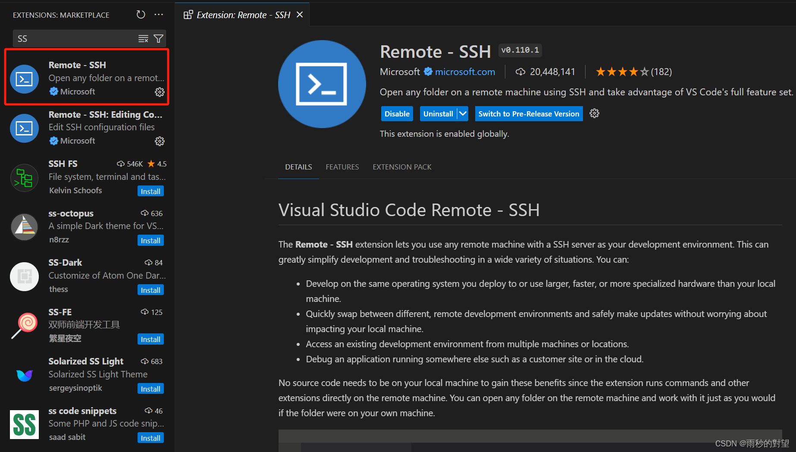Click the Remote - SSH extension icon
This screenshot has height=452, width=796.
pyautogui.click(x=24, y=78)
